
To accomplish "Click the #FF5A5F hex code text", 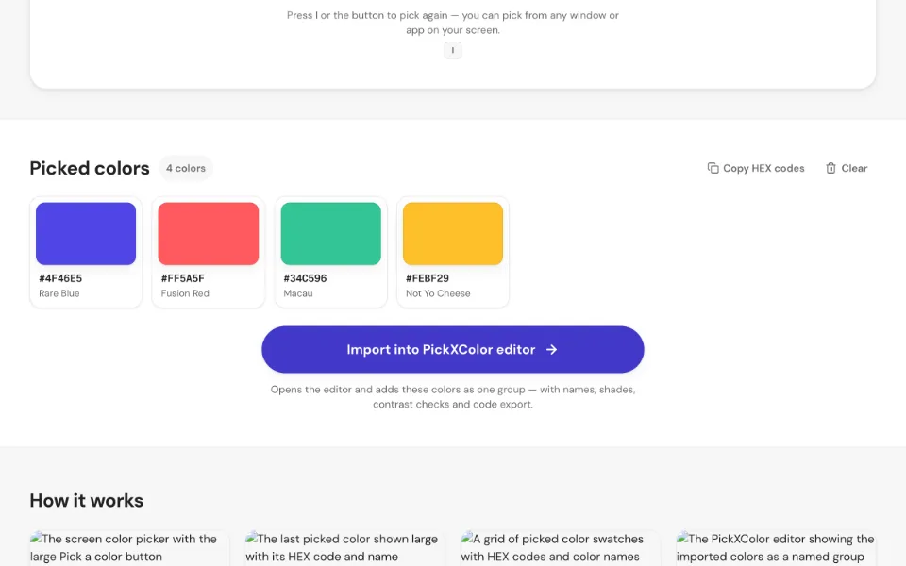I will 182,278.
